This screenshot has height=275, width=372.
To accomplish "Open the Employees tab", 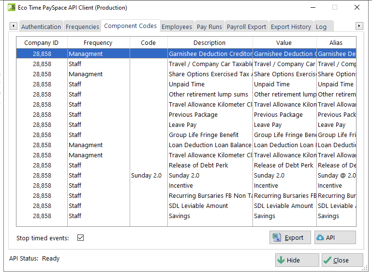I will [177, 27].
